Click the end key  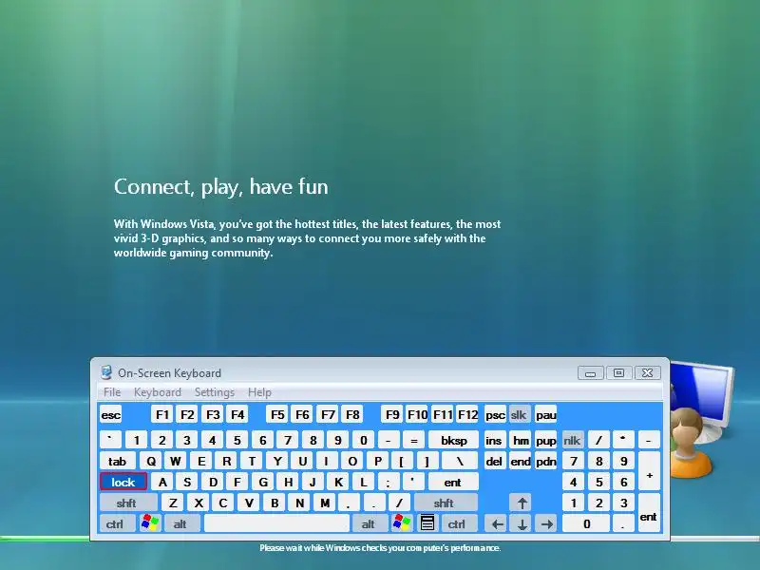click(521, 461)
